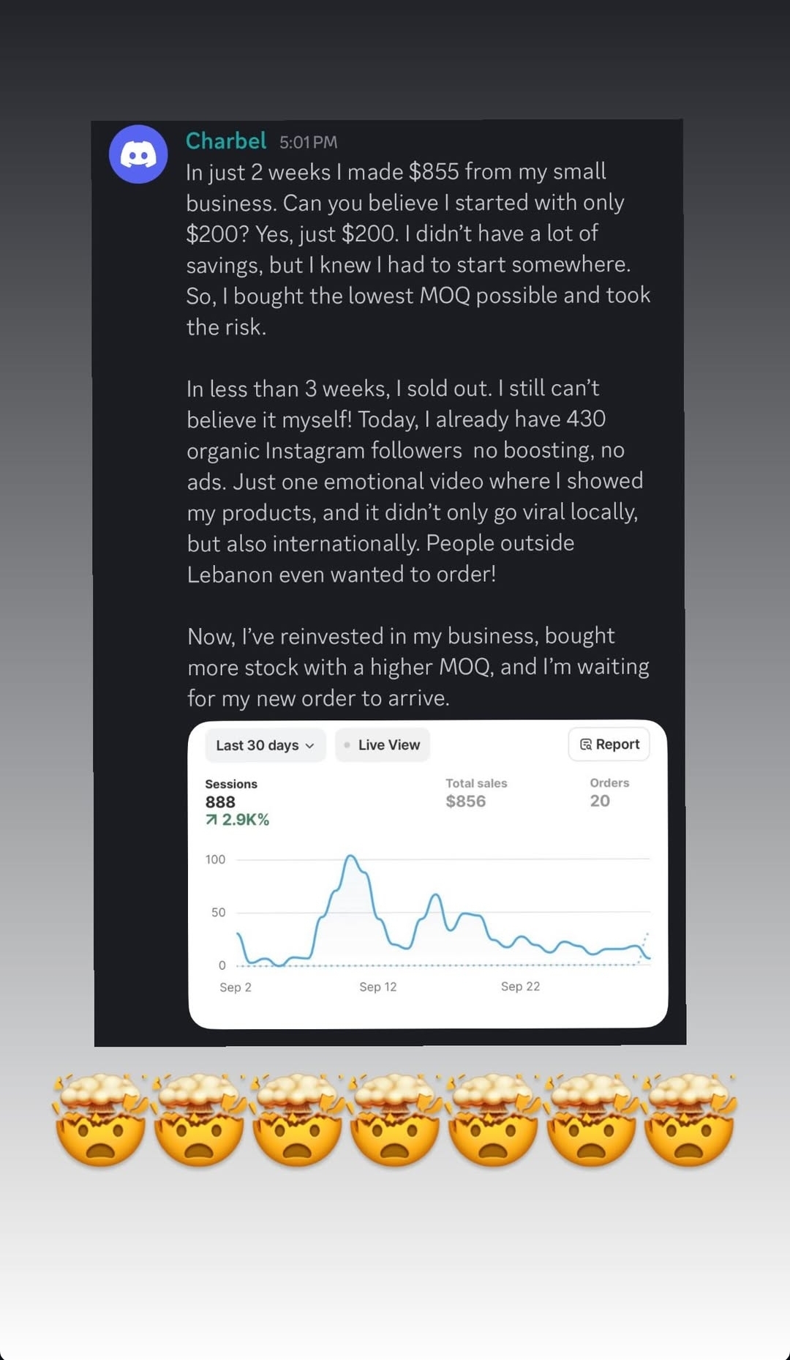This screenshot has height=1360, width=790.
Task: Toggle the Live View button
Action: (x=383, y=745)
